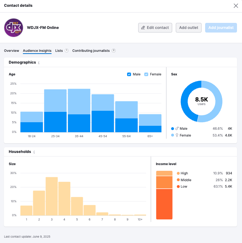Open the Overview tab
The image size is (242, 243).
[x=11, y=51]
